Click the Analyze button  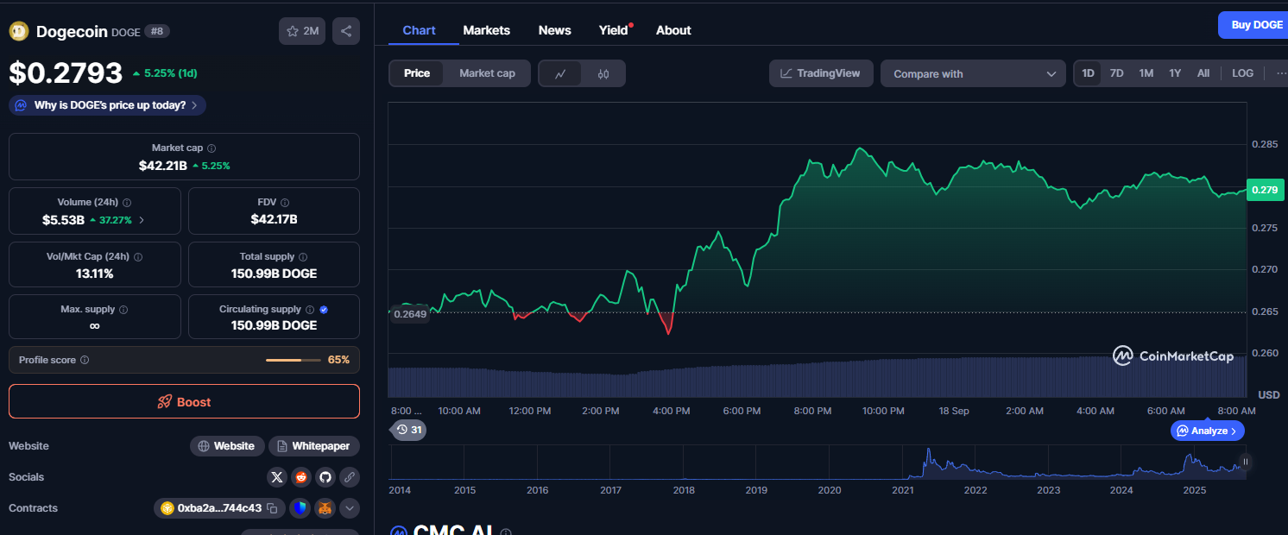pos(1208,431)
